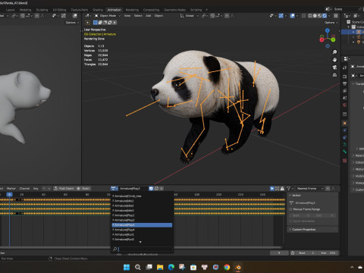Toggle Only Show Errors warning icon
364x273 pixels.
[282, 188]
